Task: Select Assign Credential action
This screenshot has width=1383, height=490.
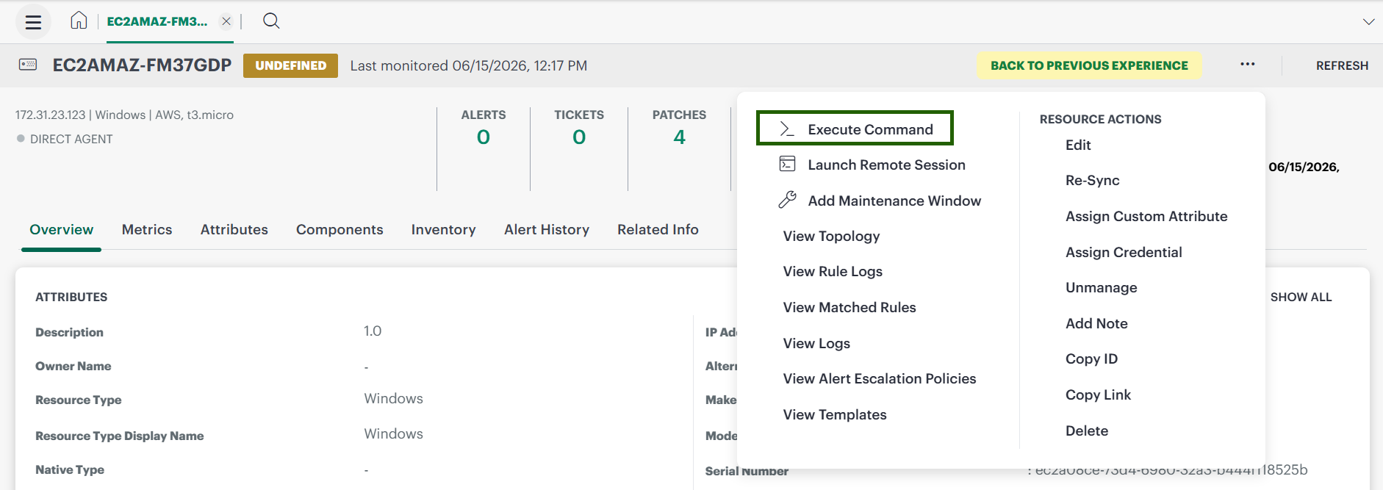Action: click(x=1124, y=252)
